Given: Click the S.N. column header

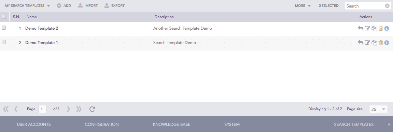Looking at the screenshot, I should (16, 17).
